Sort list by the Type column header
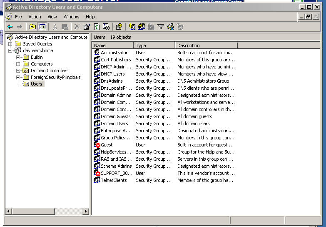Viewport: 326px width, 227px height. pos(154,45)
